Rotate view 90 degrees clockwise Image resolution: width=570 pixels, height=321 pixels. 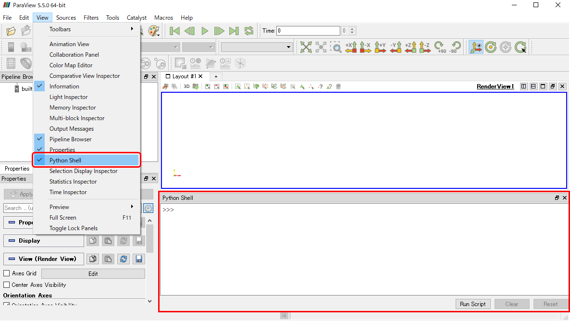[x=440, y=47]
